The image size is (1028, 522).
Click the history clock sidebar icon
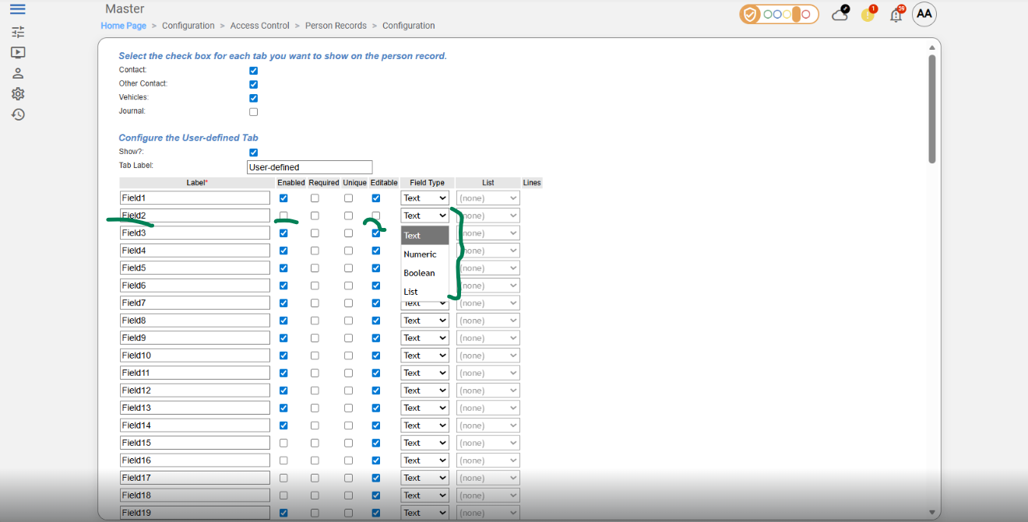(18, 114)
